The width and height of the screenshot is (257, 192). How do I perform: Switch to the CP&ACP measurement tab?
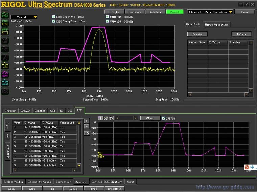[25, 111]
